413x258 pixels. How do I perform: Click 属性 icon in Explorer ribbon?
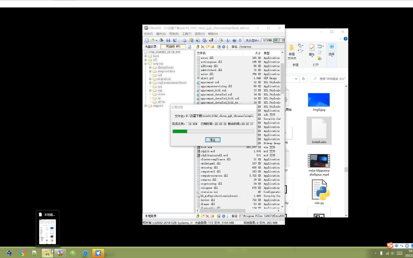coord(311,50)
